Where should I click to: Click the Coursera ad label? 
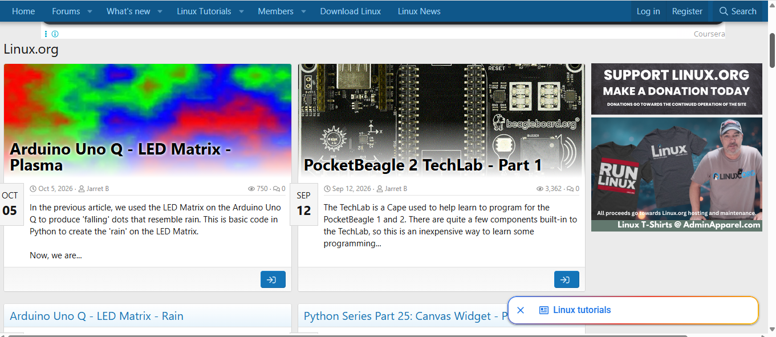(x=709, y=34)
